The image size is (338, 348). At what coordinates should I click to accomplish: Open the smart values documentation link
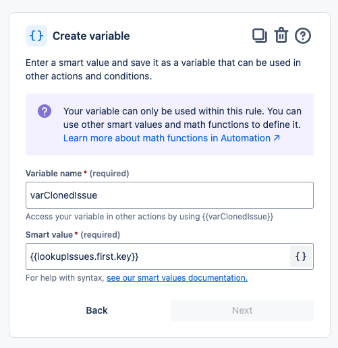coord(177,278)
